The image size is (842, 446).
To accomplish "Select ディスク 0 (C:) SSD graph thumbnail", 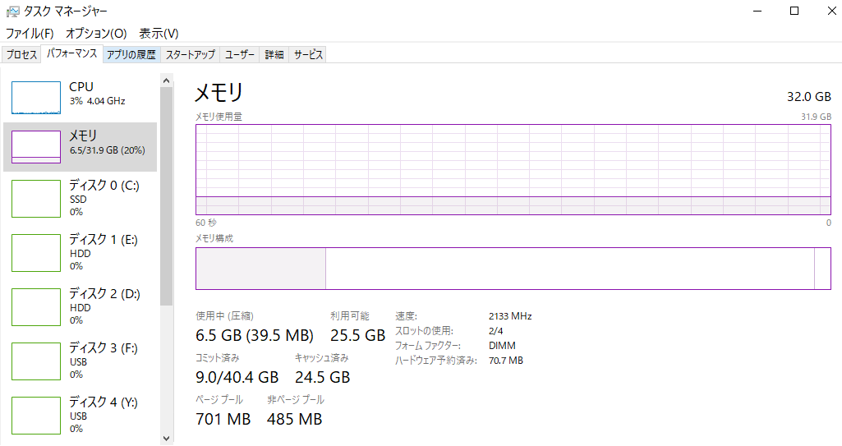I will click(x=36, y=199).
